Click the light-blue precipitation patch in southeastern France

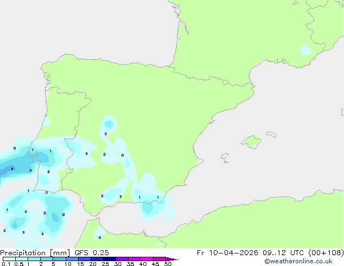tap(305, 50)
